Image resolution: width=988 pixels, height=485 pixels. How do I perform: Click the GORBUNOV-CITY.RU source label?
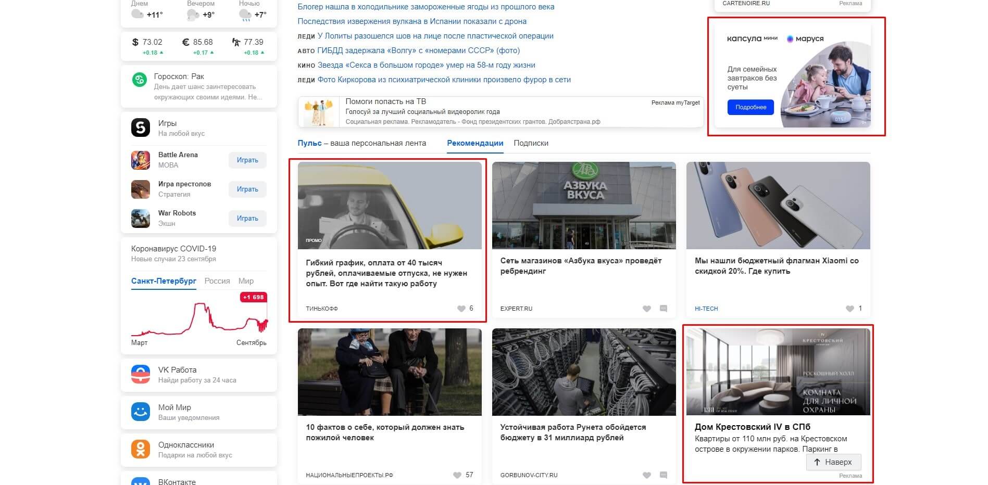529,475
